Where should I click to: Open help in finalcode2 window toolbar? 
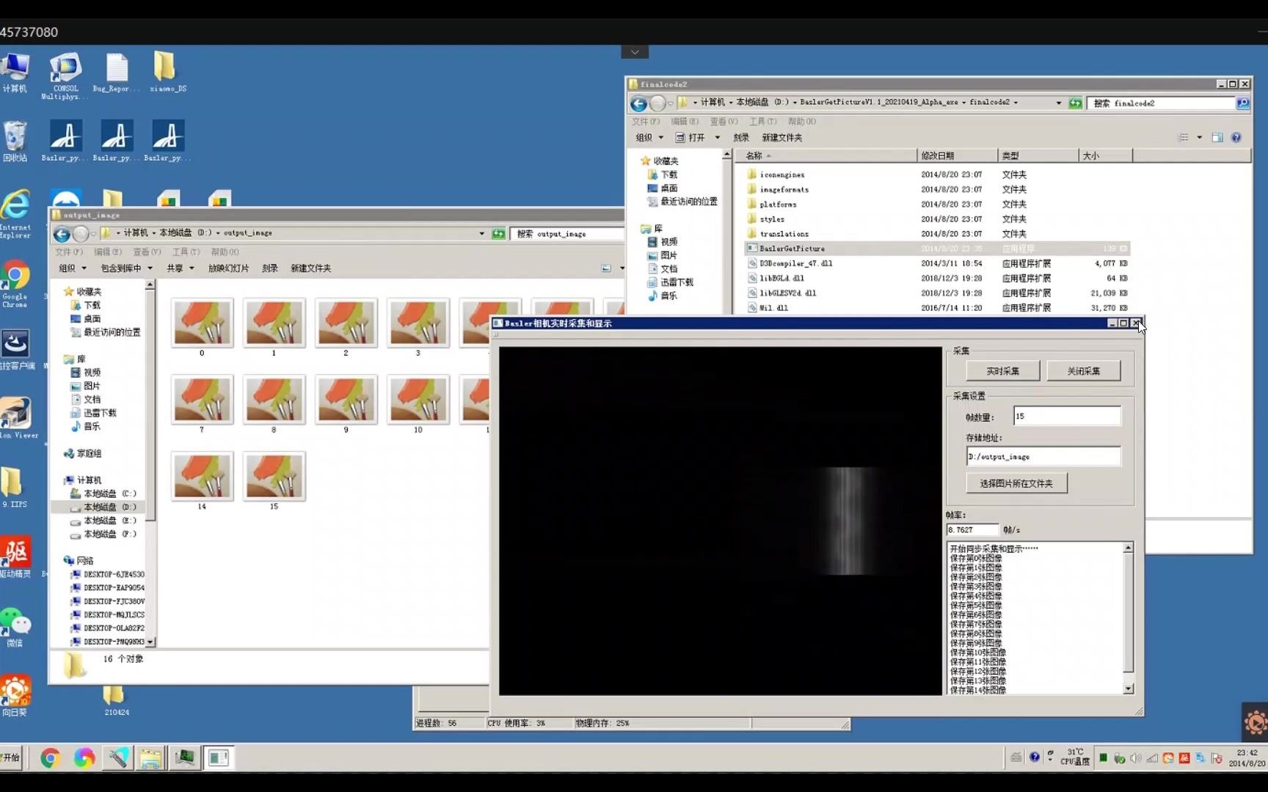[x=1236, y=138]
